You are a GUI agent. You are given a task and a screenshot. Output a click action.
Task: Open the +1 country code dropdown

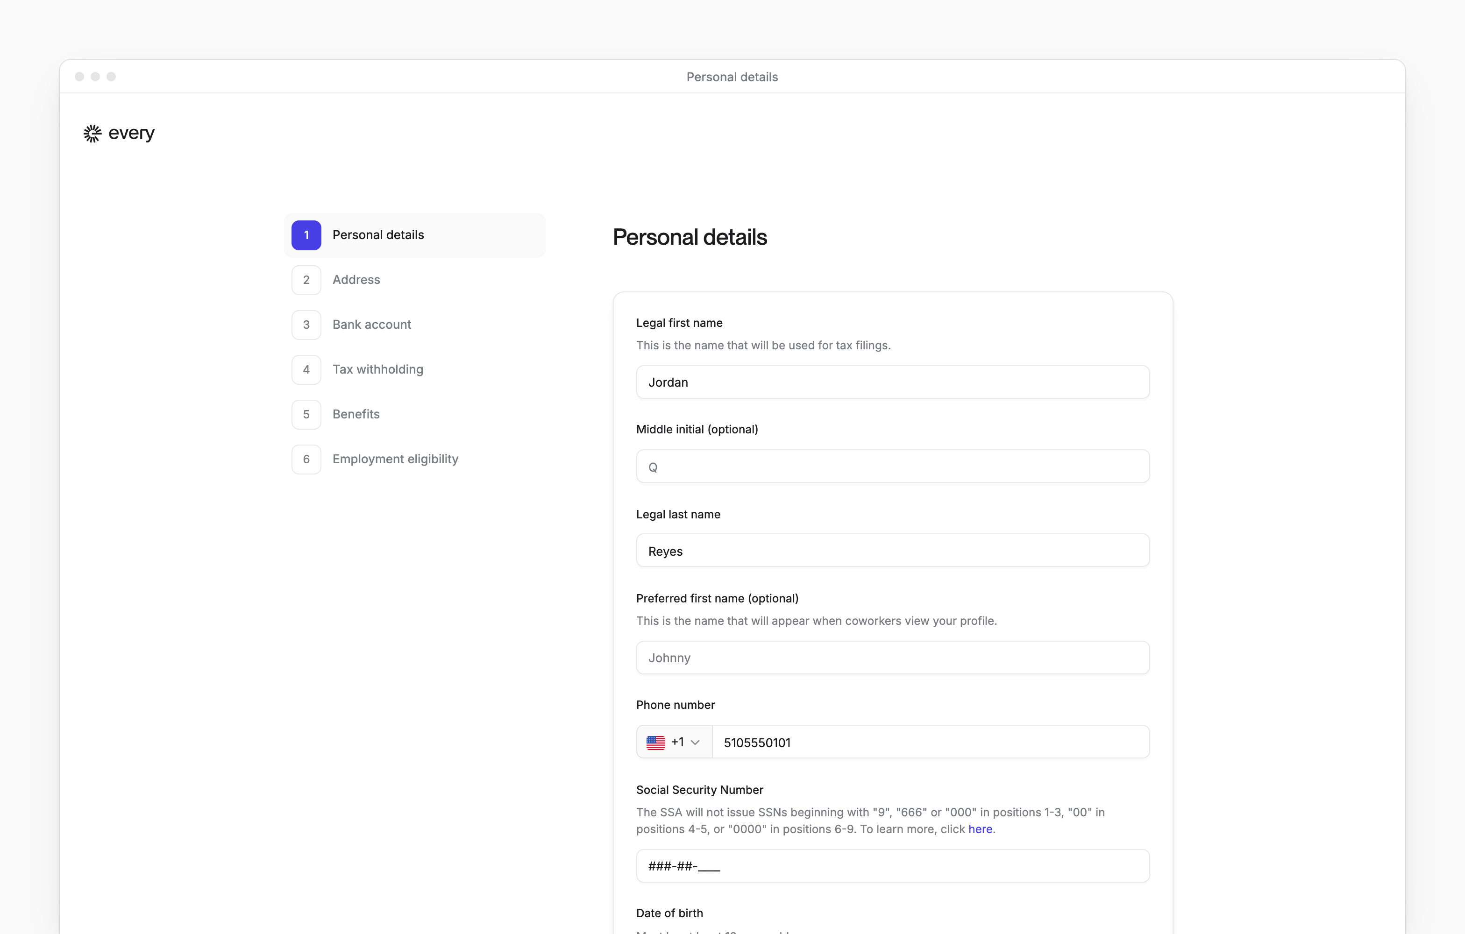[x=674, y=742]
